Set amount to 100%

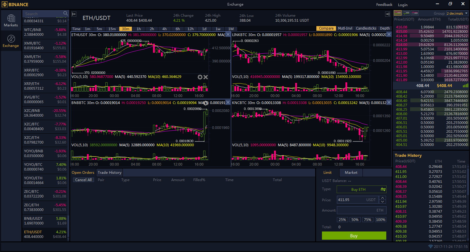(x=380, y=219)
